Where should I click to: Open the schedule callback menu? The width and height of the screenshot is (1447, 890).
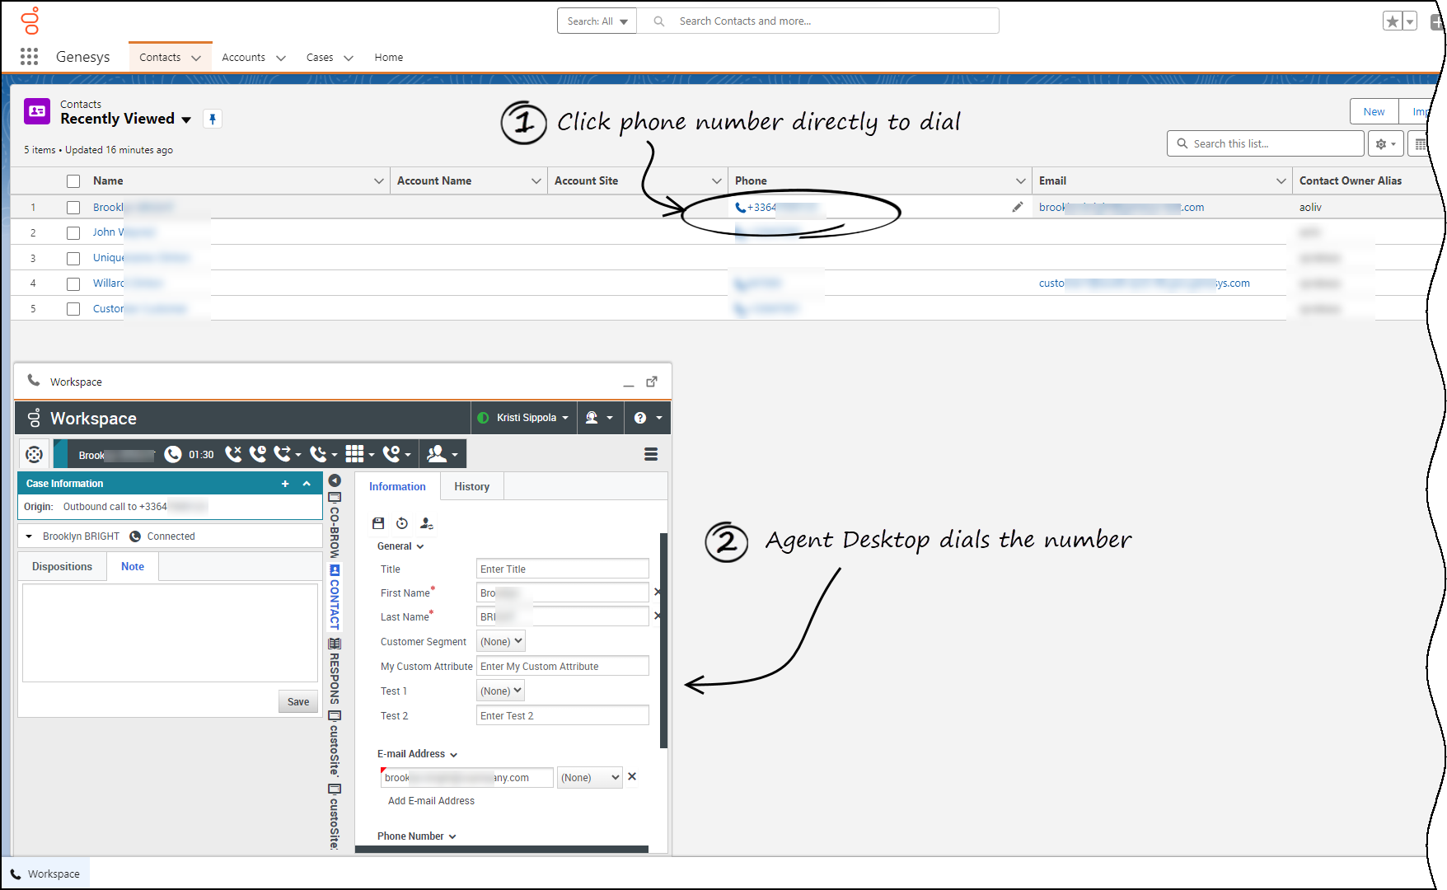(396, 453)
